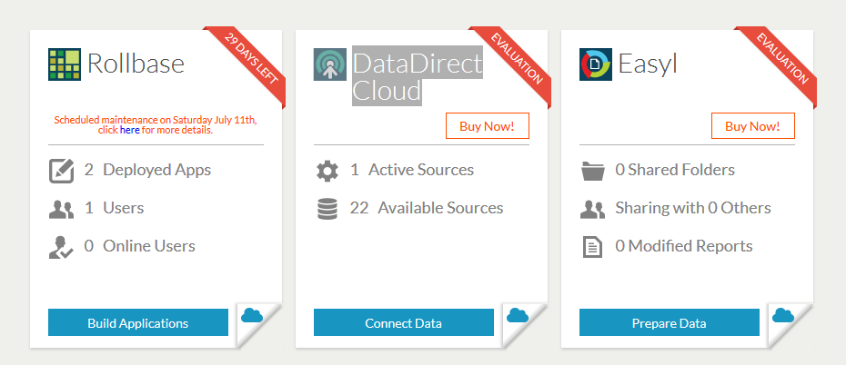846x365 pixels.
Task: Click the cloud icon on Rollbase card
Action: tap(251, 315)
